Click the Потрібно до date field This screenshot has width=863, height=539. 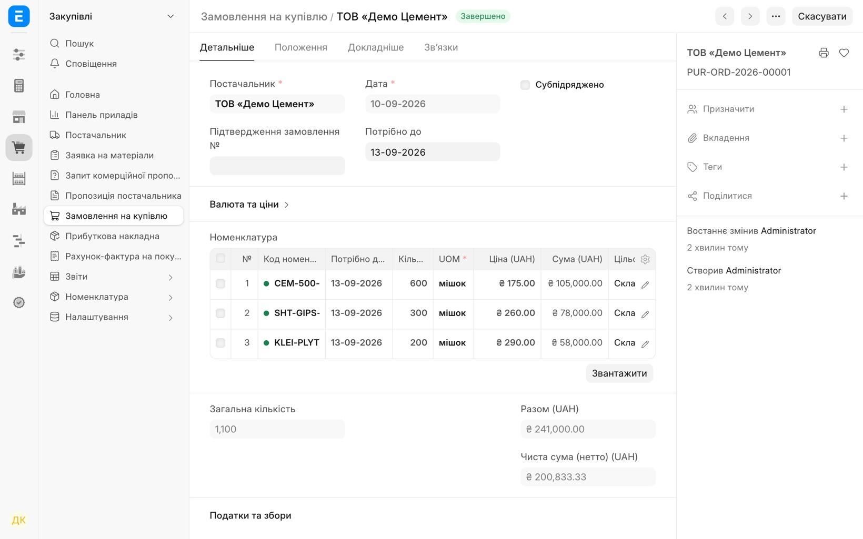click(x=433, y=152)
